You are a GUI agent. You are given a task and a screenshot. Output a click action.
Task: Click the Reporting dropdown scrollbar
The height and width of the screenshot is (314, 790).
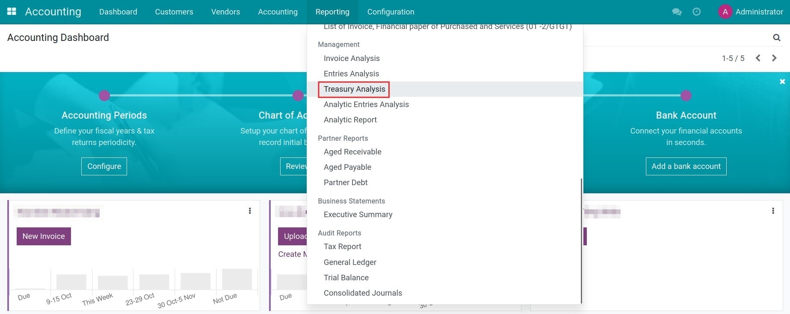(581, 241)
